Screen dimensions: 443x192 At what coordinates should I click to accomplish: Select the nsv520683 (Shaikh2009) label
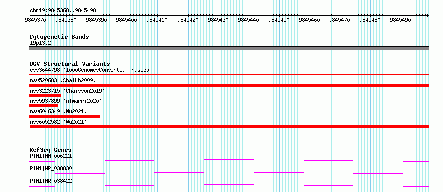(x=63, y=80)
